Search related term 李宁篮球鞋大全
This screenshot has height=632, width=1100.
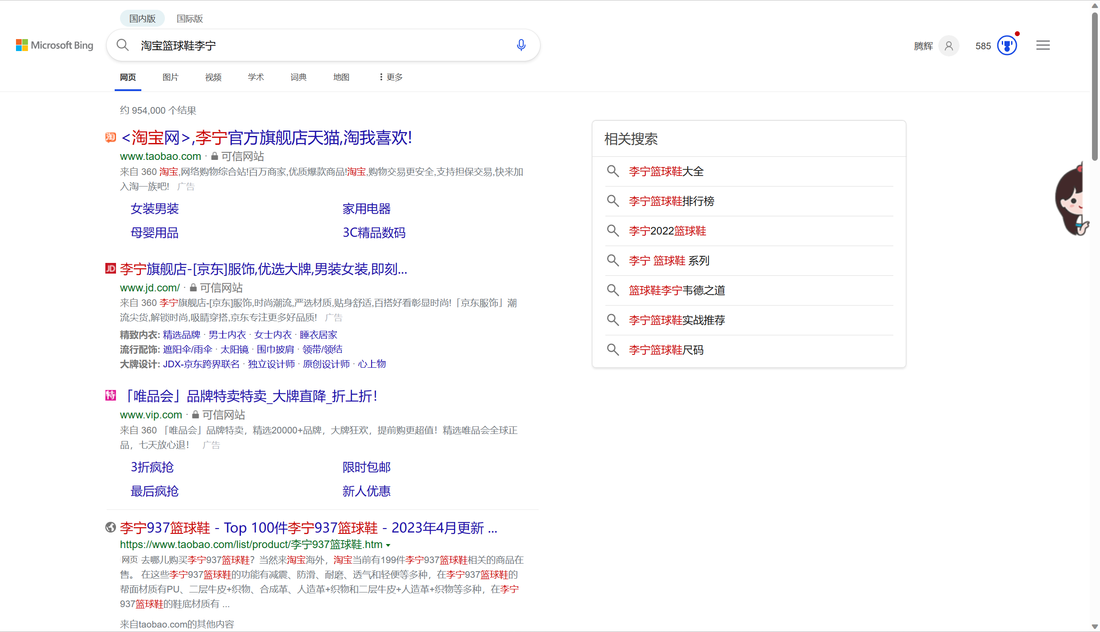tap(666, 171)
